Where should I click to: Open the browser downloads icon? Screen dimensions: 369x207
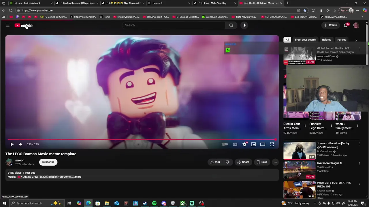pyautogui.click(x=335, y=10)
